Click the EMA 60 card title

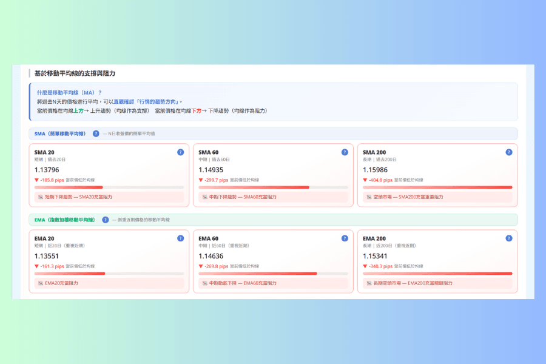pyautogui.click(x=209, y=238)
